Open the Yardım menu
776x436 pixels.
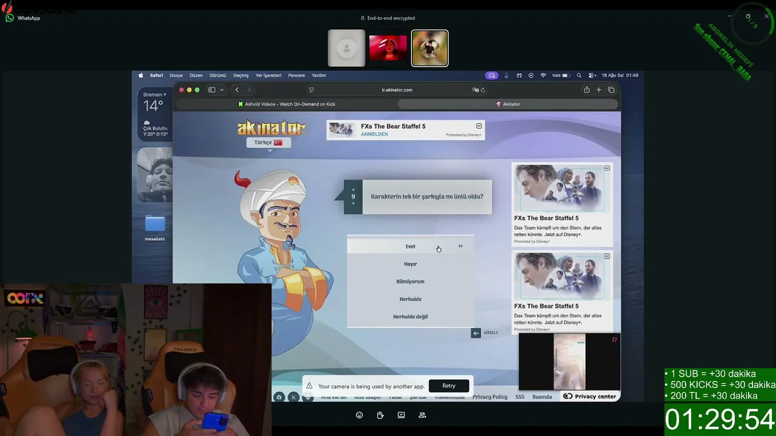319,76
